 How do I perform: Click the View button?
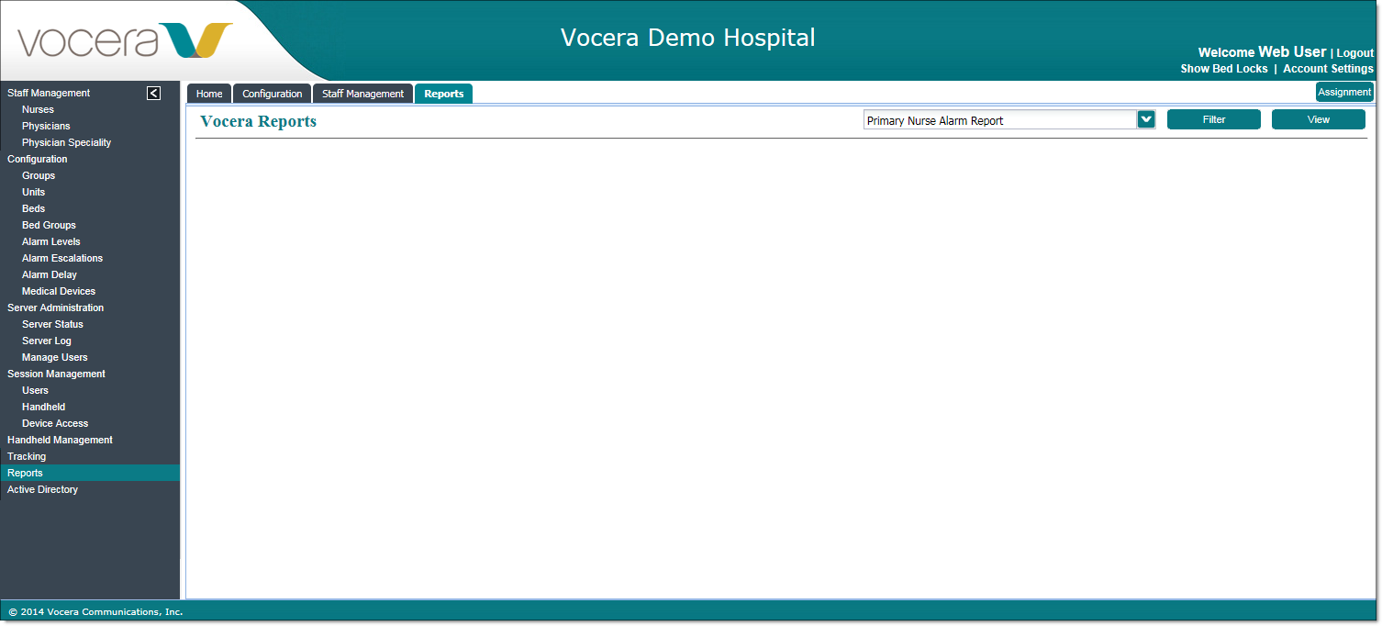pos(1319,119)
